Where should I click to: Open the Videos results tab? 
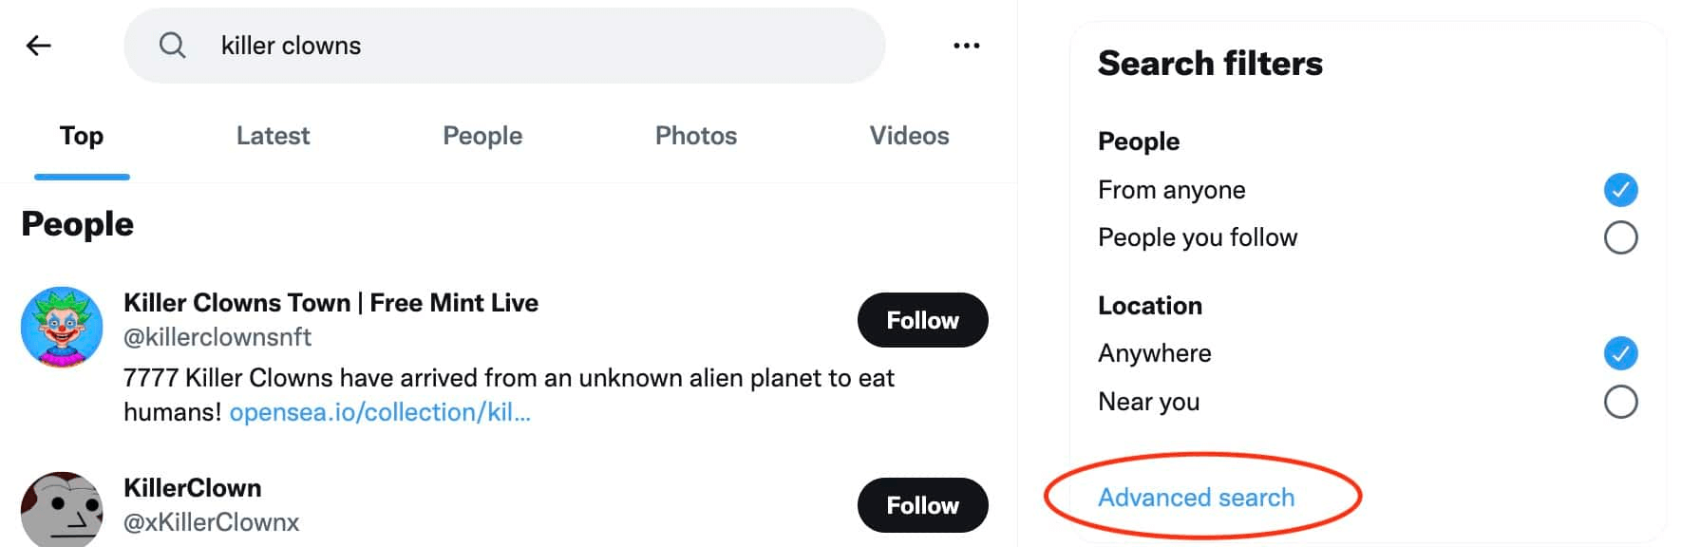tap(908, 136)
